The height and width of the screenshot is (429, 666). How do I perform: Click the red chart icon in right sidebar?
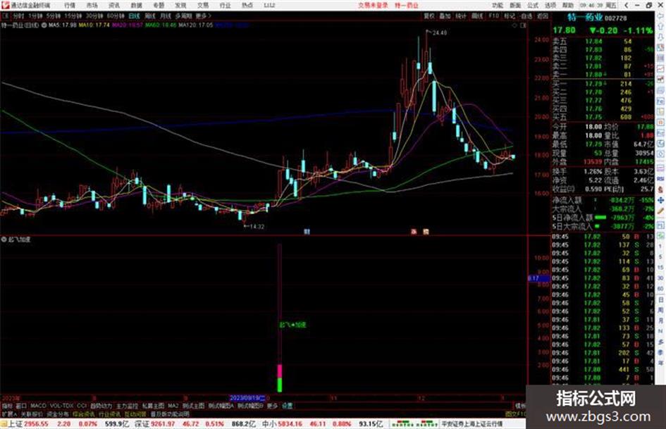point(660,68)
